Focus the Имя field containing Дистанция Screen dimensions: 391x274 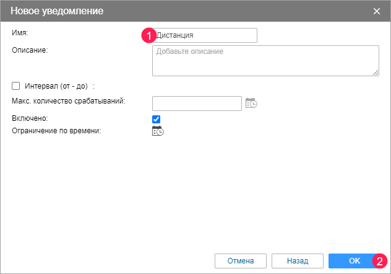[x=205, y=35]
